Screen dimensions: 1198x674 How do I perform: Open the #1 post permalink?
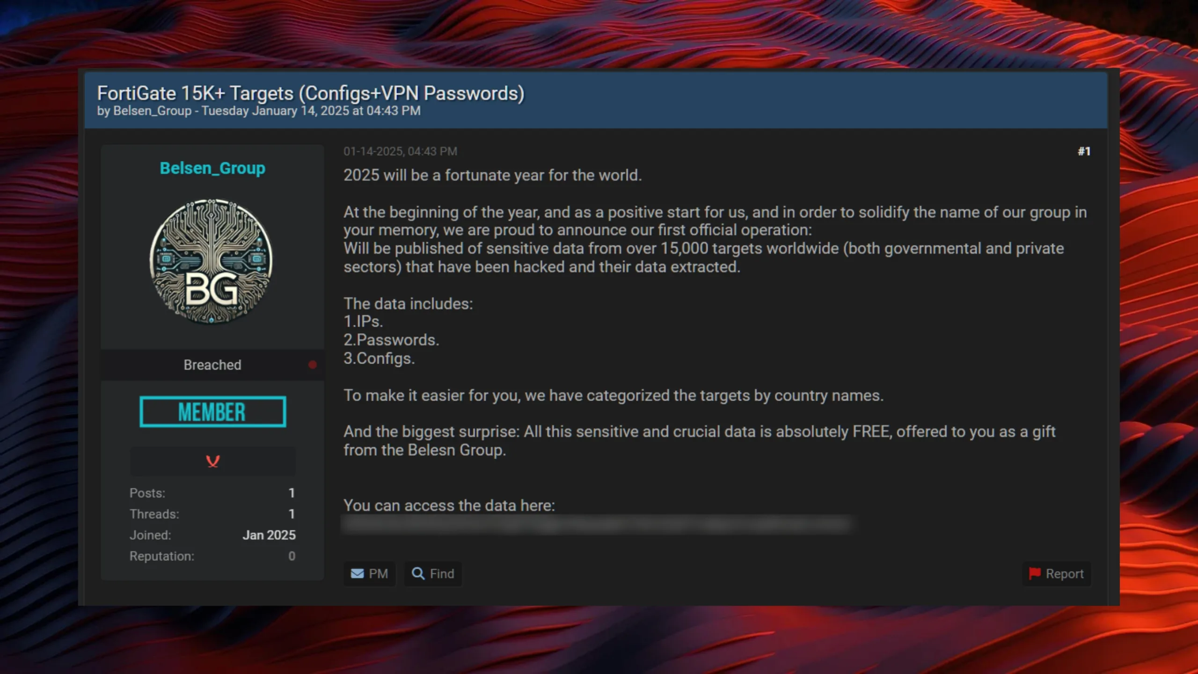[1084, 151]
